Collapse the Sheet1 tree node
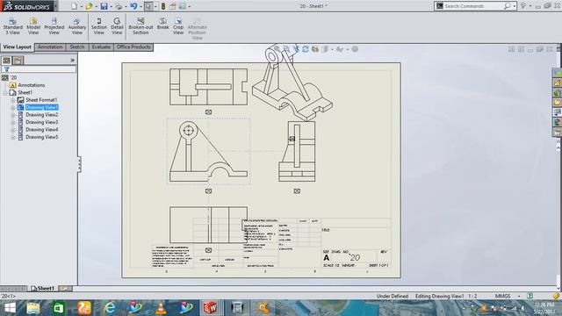The height and width of the screenshot is (316, 562). click(x=5, y=93)
